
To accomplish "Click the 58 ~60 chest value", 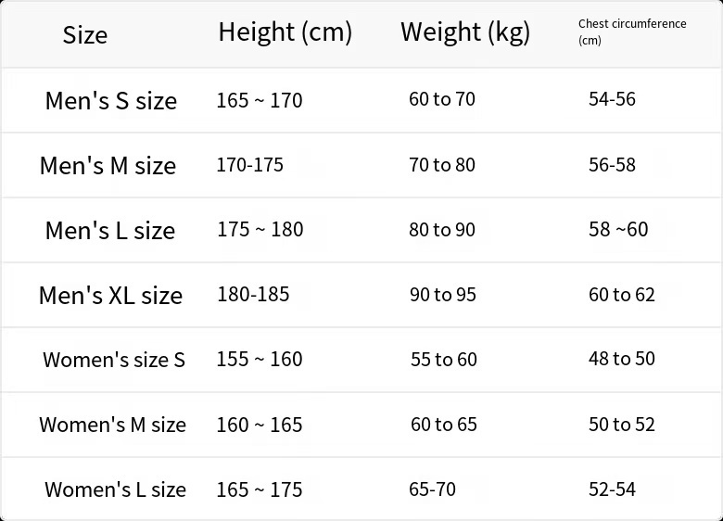I will (x=618, y=230).
